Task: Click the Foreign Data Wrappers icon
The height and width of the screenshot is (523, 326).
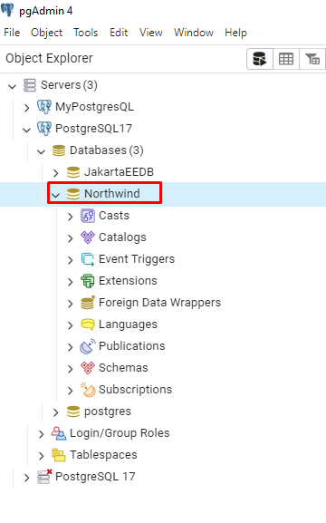Action: point(88,303)
